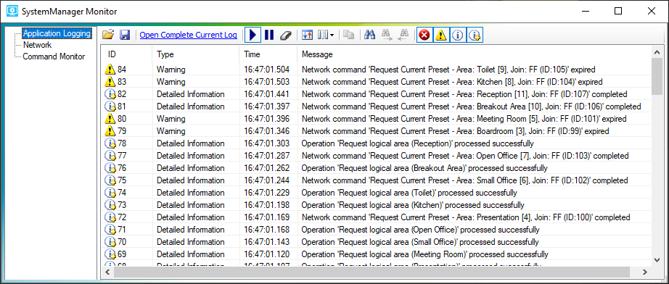This screenshot has width=669, height=284.
Task: Select 'Request logical area (Toilet)' message
Action: tap(409, 193)
